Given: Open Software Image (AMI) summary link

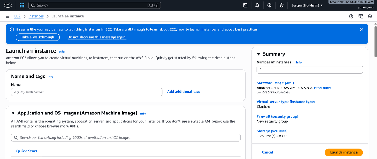Looking at the screenshot, I should click(275, 83).
